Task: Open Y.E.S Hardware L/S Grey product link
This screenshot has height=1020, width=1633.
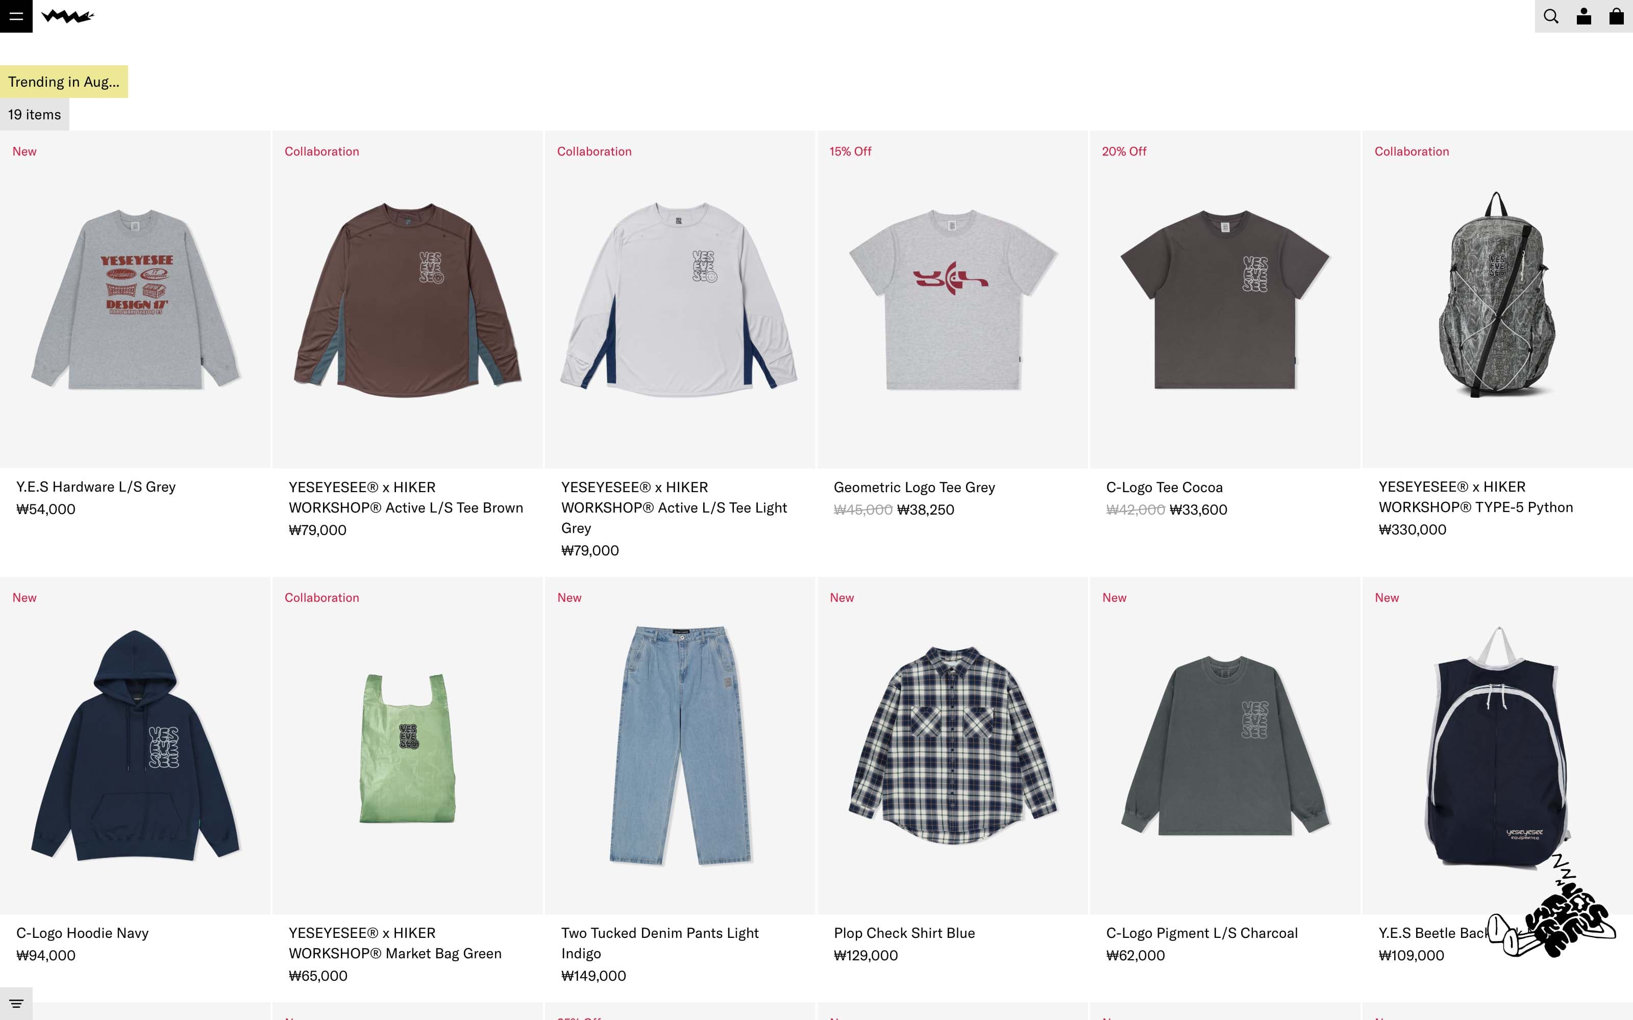Action: coord(96,487)
